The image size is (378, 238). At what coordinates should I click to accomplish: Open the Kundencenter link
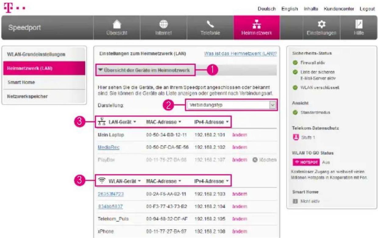[x=339, y=9]
